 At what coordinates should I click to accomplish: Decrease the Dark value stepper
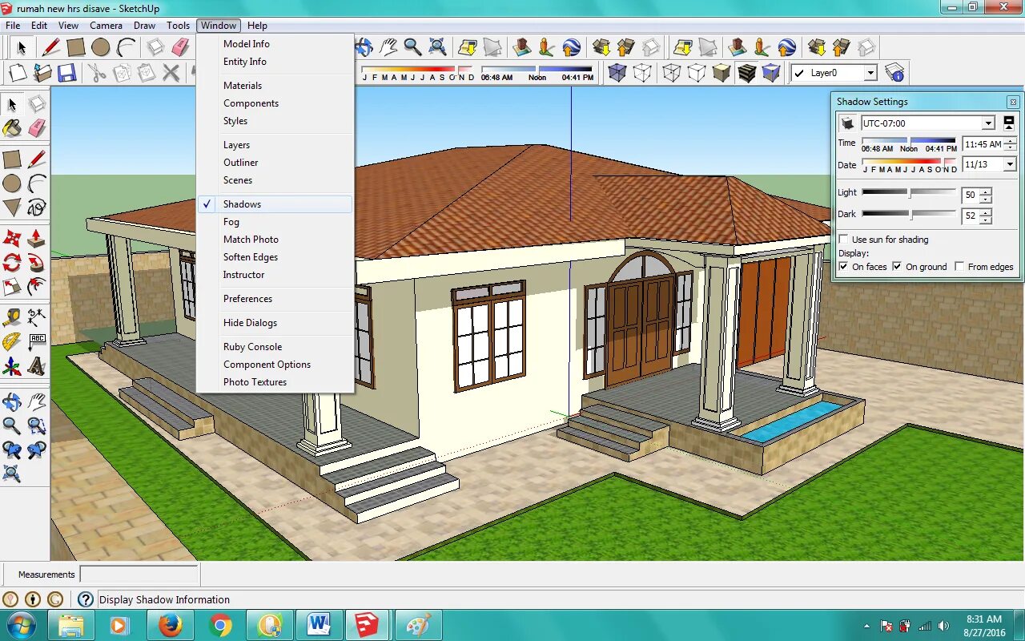985,220
